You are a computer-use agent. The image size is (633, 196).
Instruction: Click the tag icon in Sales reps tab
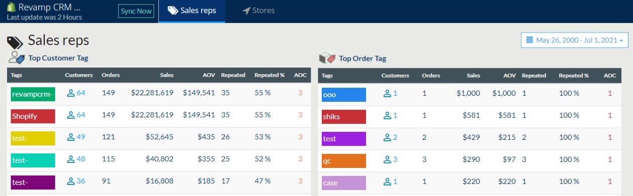click(172, 11)
